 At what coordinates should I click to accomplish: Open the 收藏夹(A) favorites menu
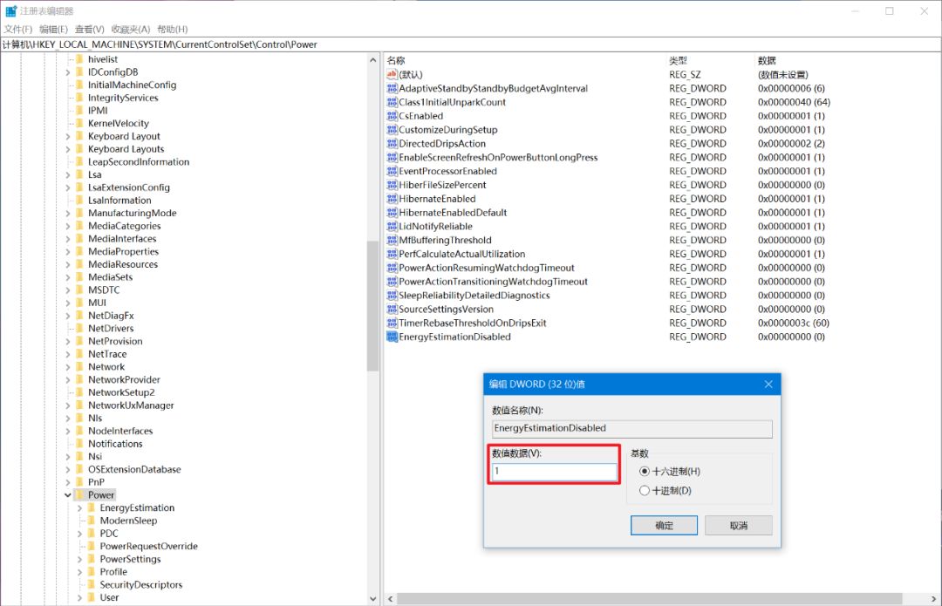[x=130, y=30]
